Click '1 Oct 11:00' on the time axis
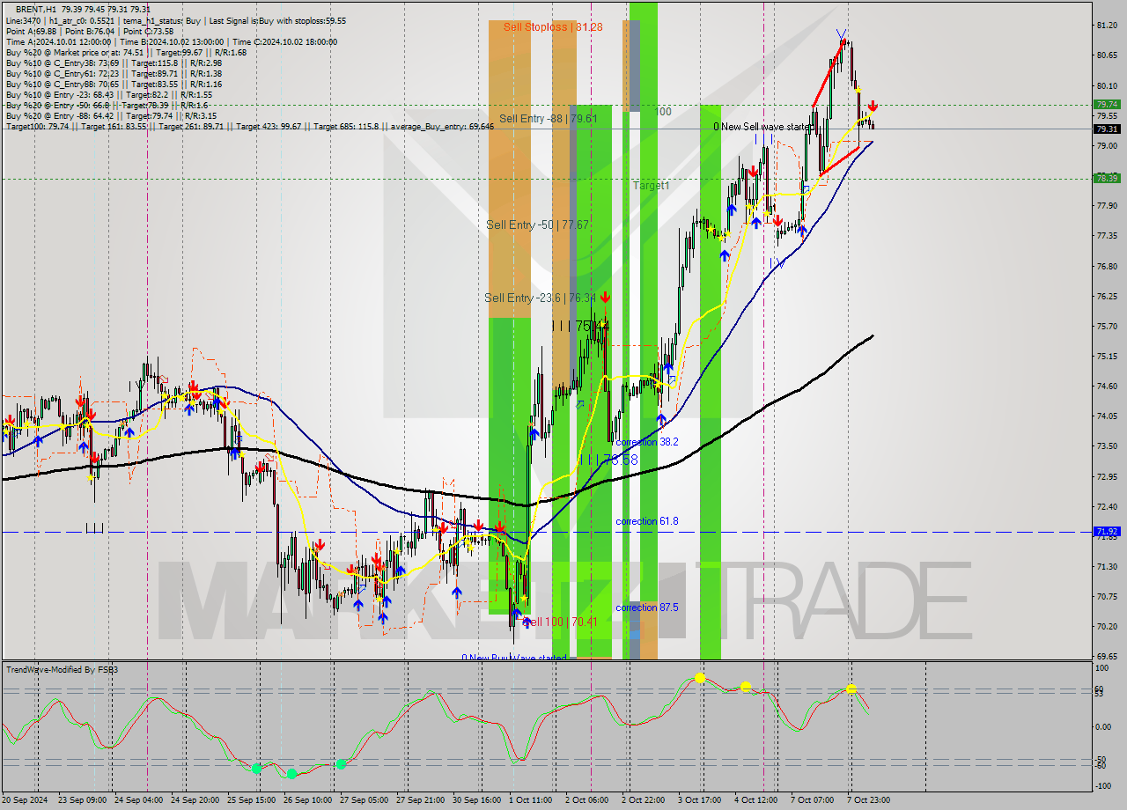This screenshot has height=810, width=1127. (531, 800)
